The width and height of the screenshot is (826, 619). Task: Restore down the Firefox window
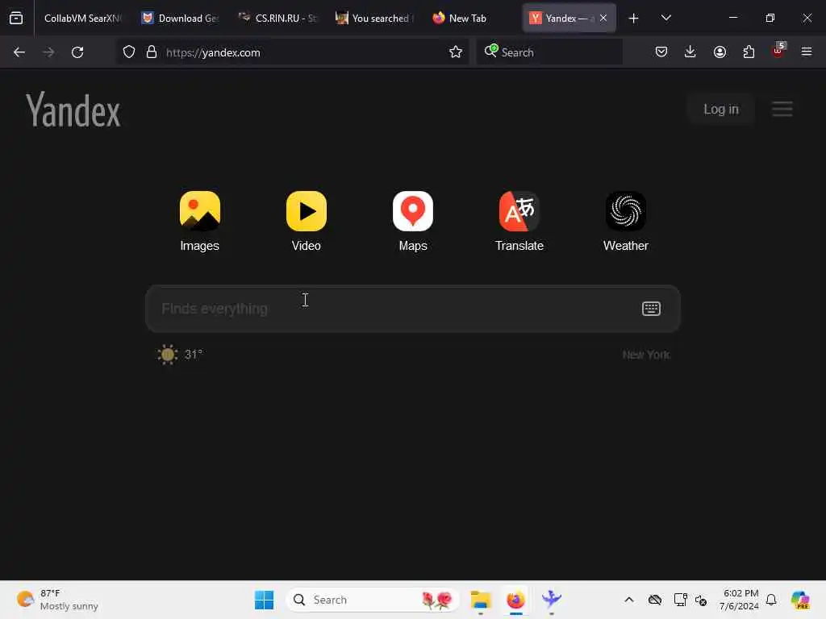[x=770, y=18]
